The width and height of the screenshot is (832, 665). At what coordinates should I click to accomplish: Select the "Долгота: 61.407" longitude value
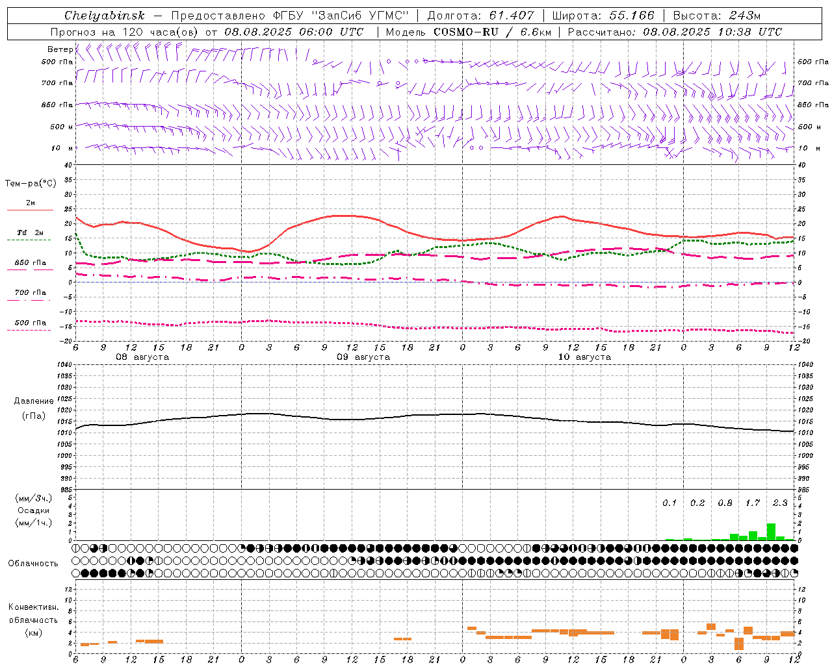(x=480, y=16)
